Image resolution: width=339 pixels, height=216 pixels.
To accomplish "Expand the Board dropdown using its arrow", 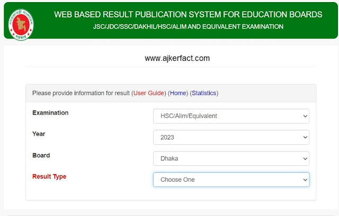I will pyautogui.click(x=305, y=158).
